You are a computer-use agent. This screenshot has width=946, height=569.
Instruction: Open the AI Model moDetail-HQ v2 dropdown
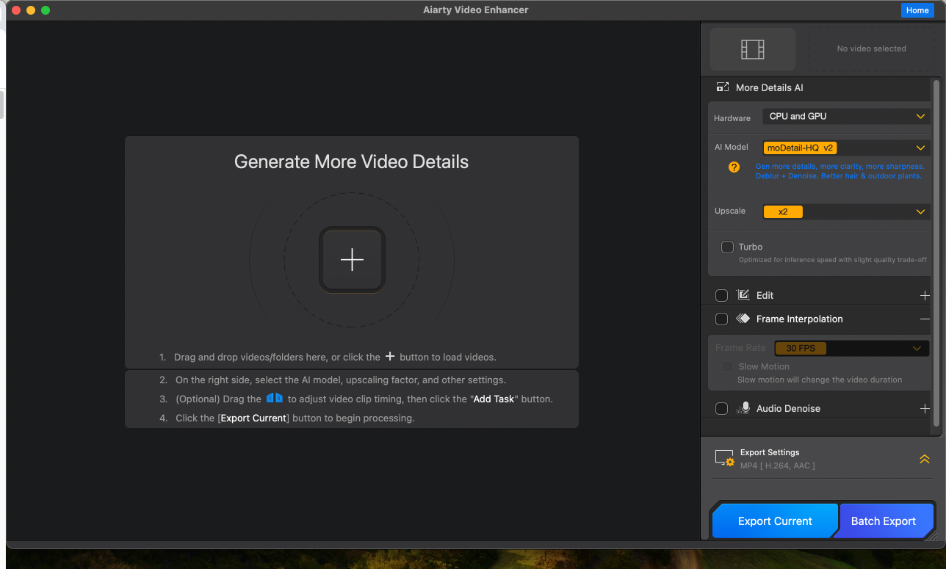[x=846, y=148]
